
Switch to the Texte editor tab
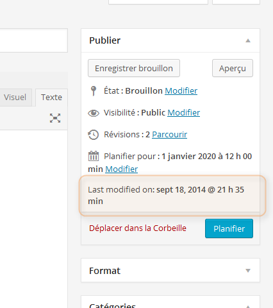click(x=51, y=98)
